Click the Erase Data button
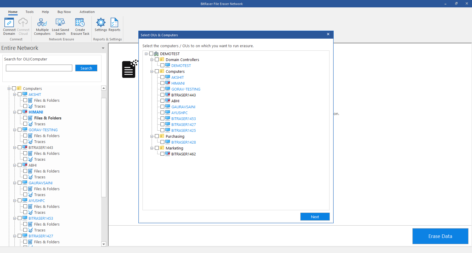 tap(440, 236)
